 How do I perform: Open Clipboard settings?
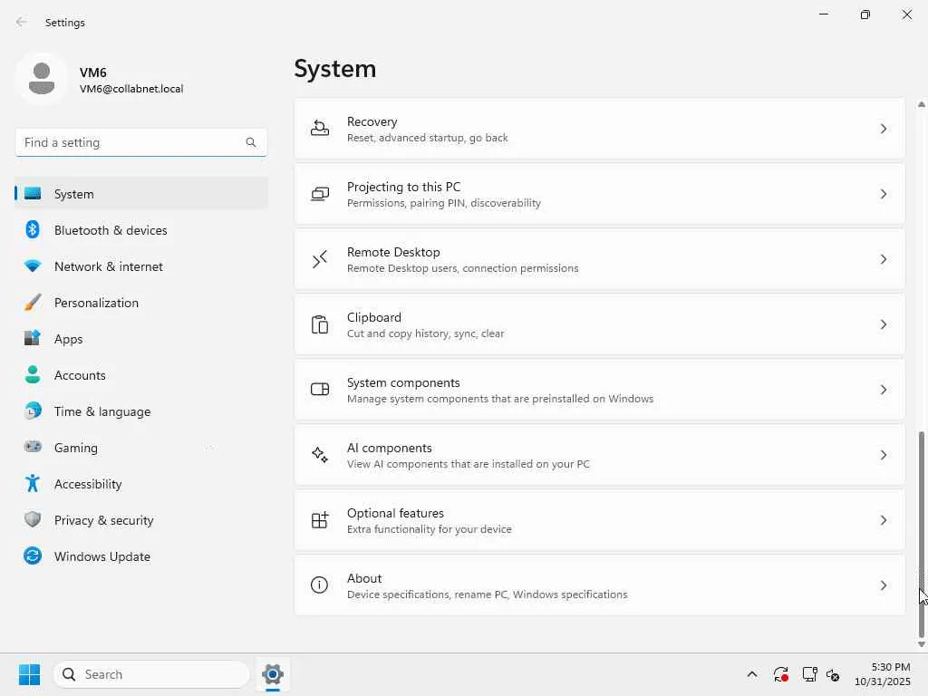click(600, 324)
